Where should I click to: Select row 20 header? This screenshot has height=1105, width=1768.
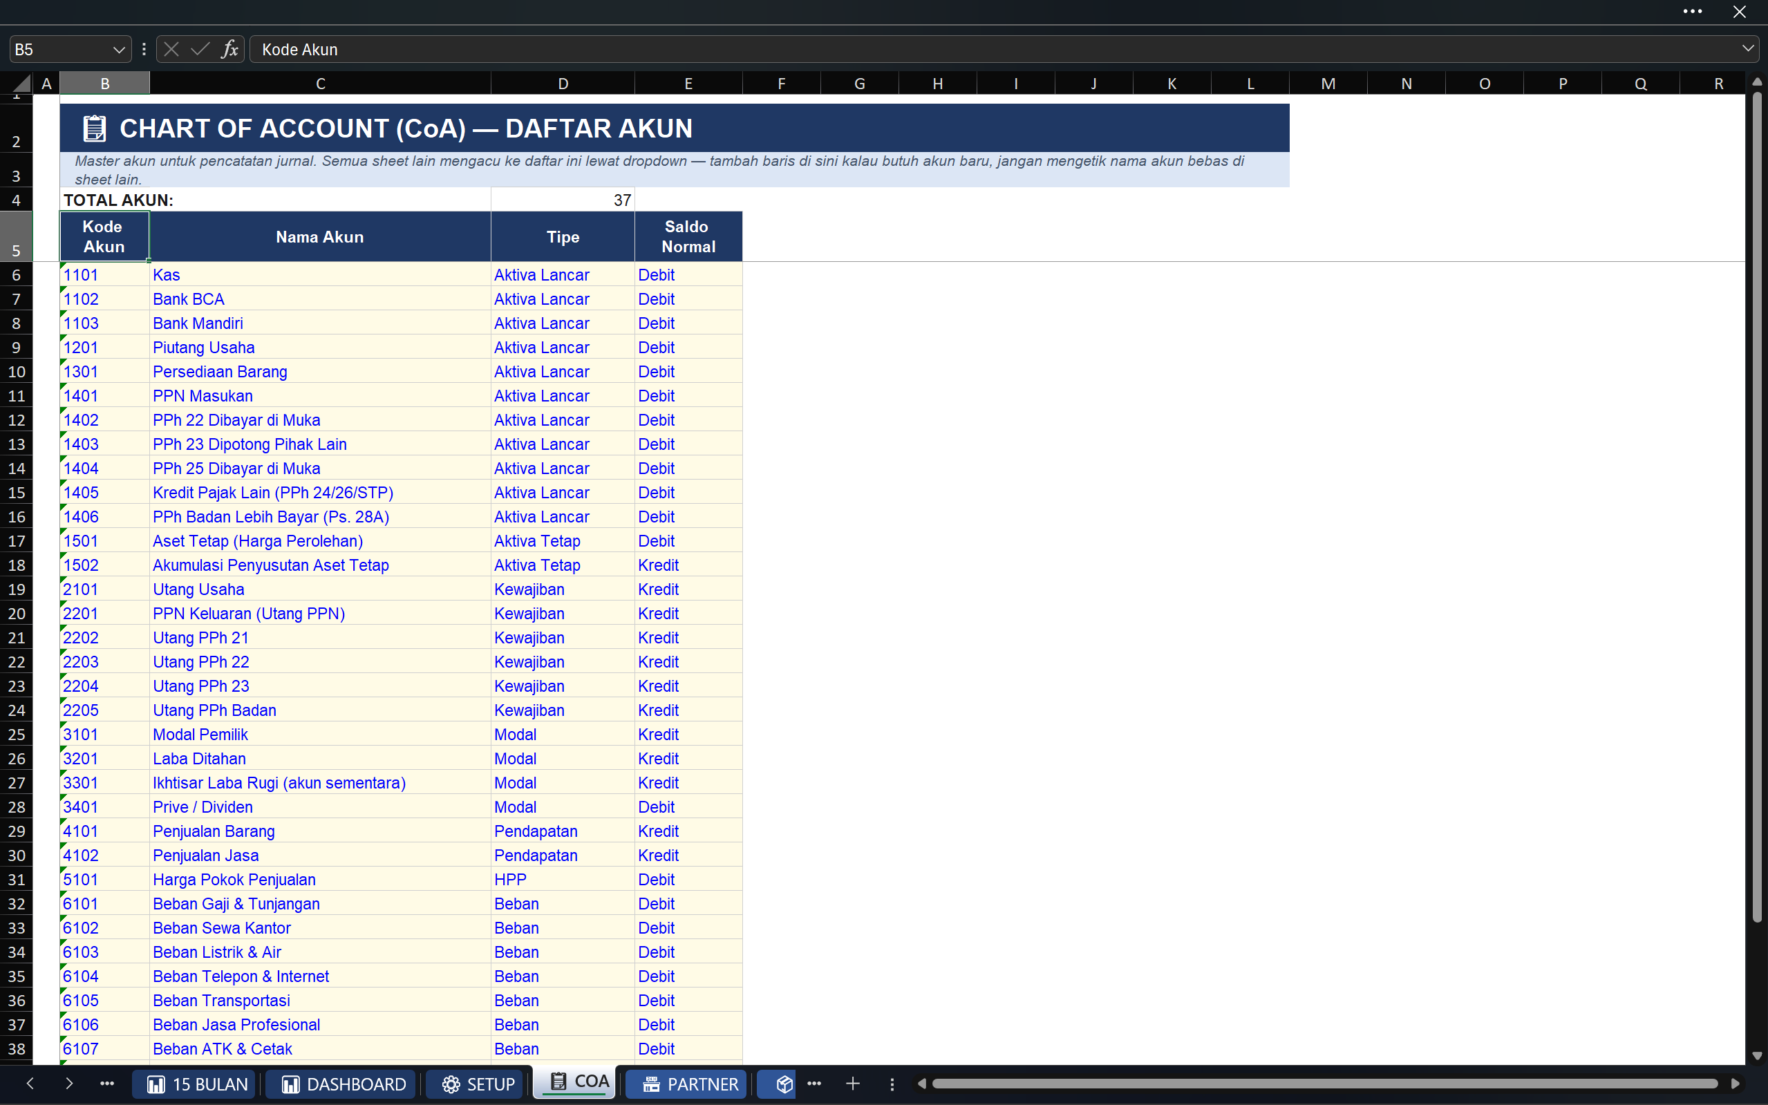tap(16, 613)
